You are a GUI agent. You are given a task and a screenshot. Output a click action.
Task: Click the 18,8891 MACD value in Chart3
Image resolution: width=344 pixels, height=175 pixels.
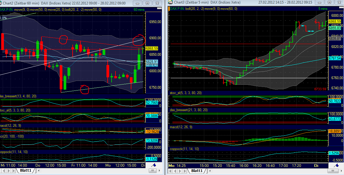pos(335,131)
